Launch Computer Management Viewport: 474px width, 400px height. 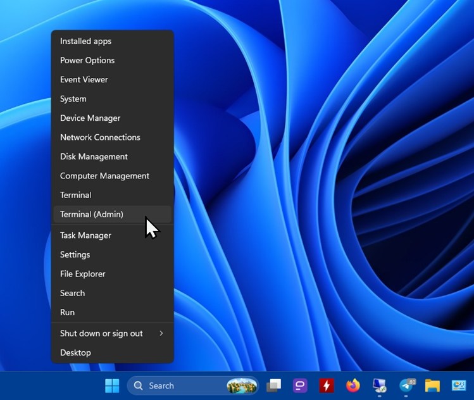pos(113,176)
